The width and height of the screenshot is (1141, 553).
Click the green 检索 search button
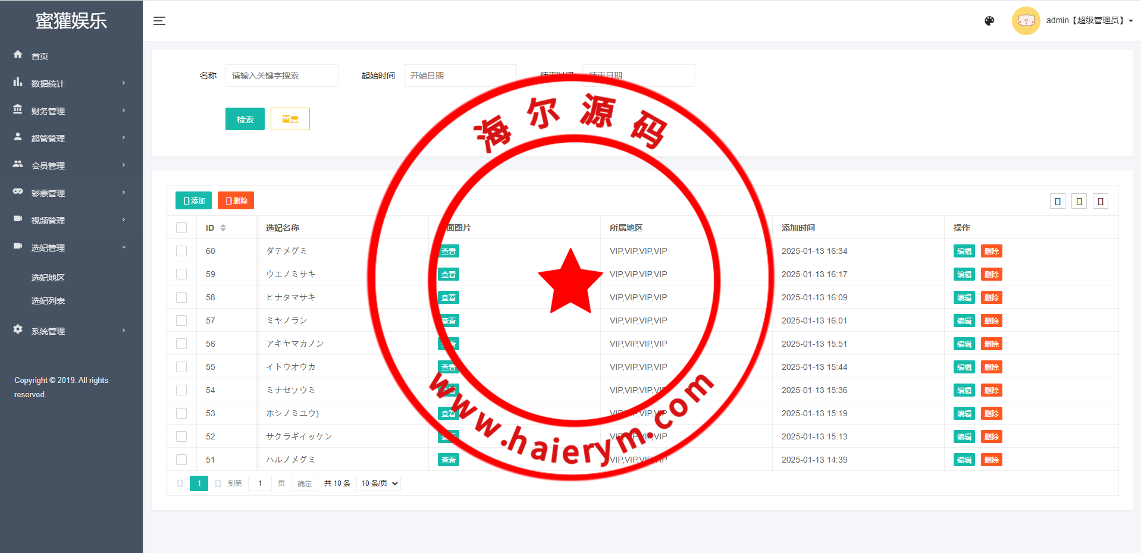coord(244,119)
